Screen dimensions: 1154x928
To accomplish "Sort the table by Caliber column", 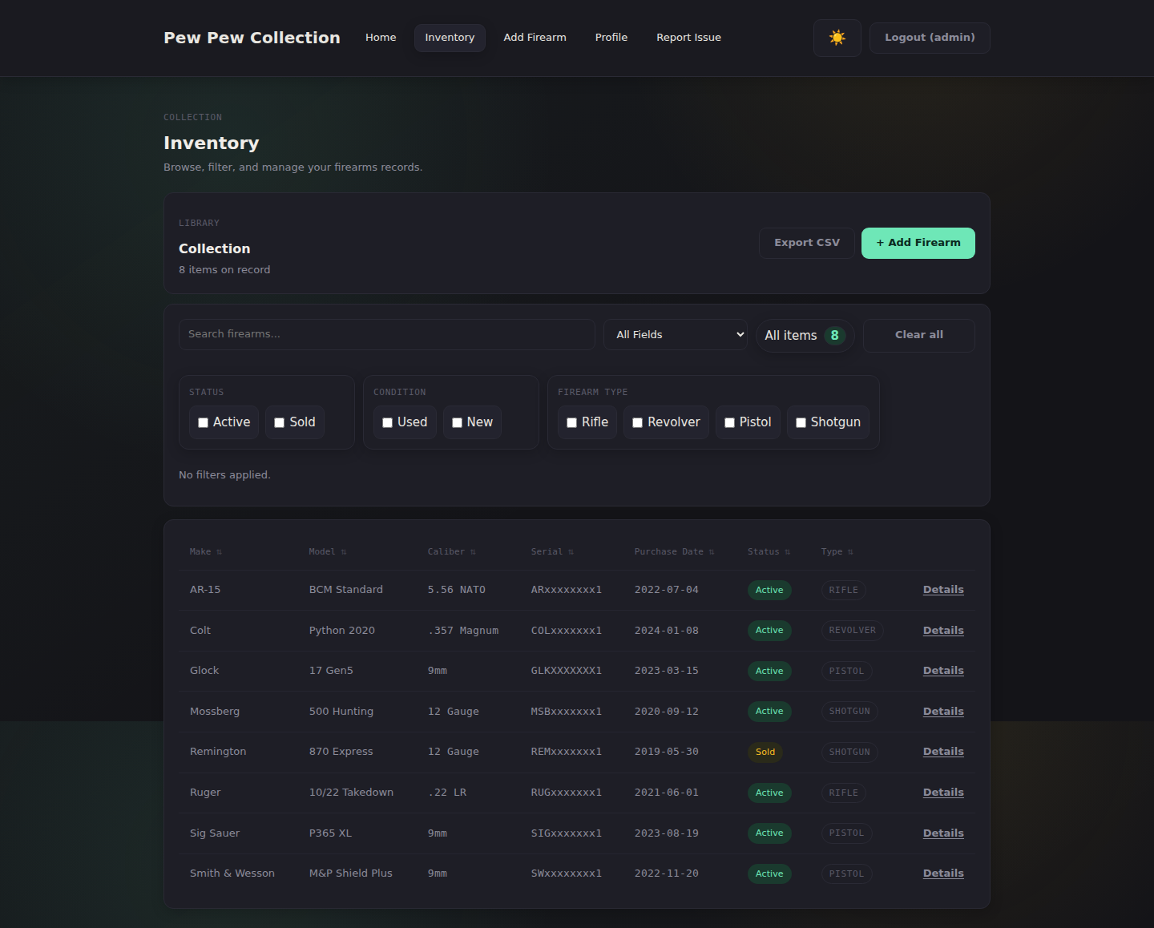I will (x=450, y=551).
